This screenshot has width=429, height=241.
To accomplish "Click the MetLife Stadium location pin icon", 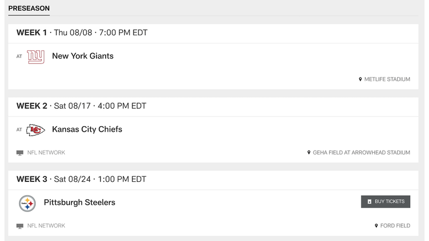I will point(360,79).
